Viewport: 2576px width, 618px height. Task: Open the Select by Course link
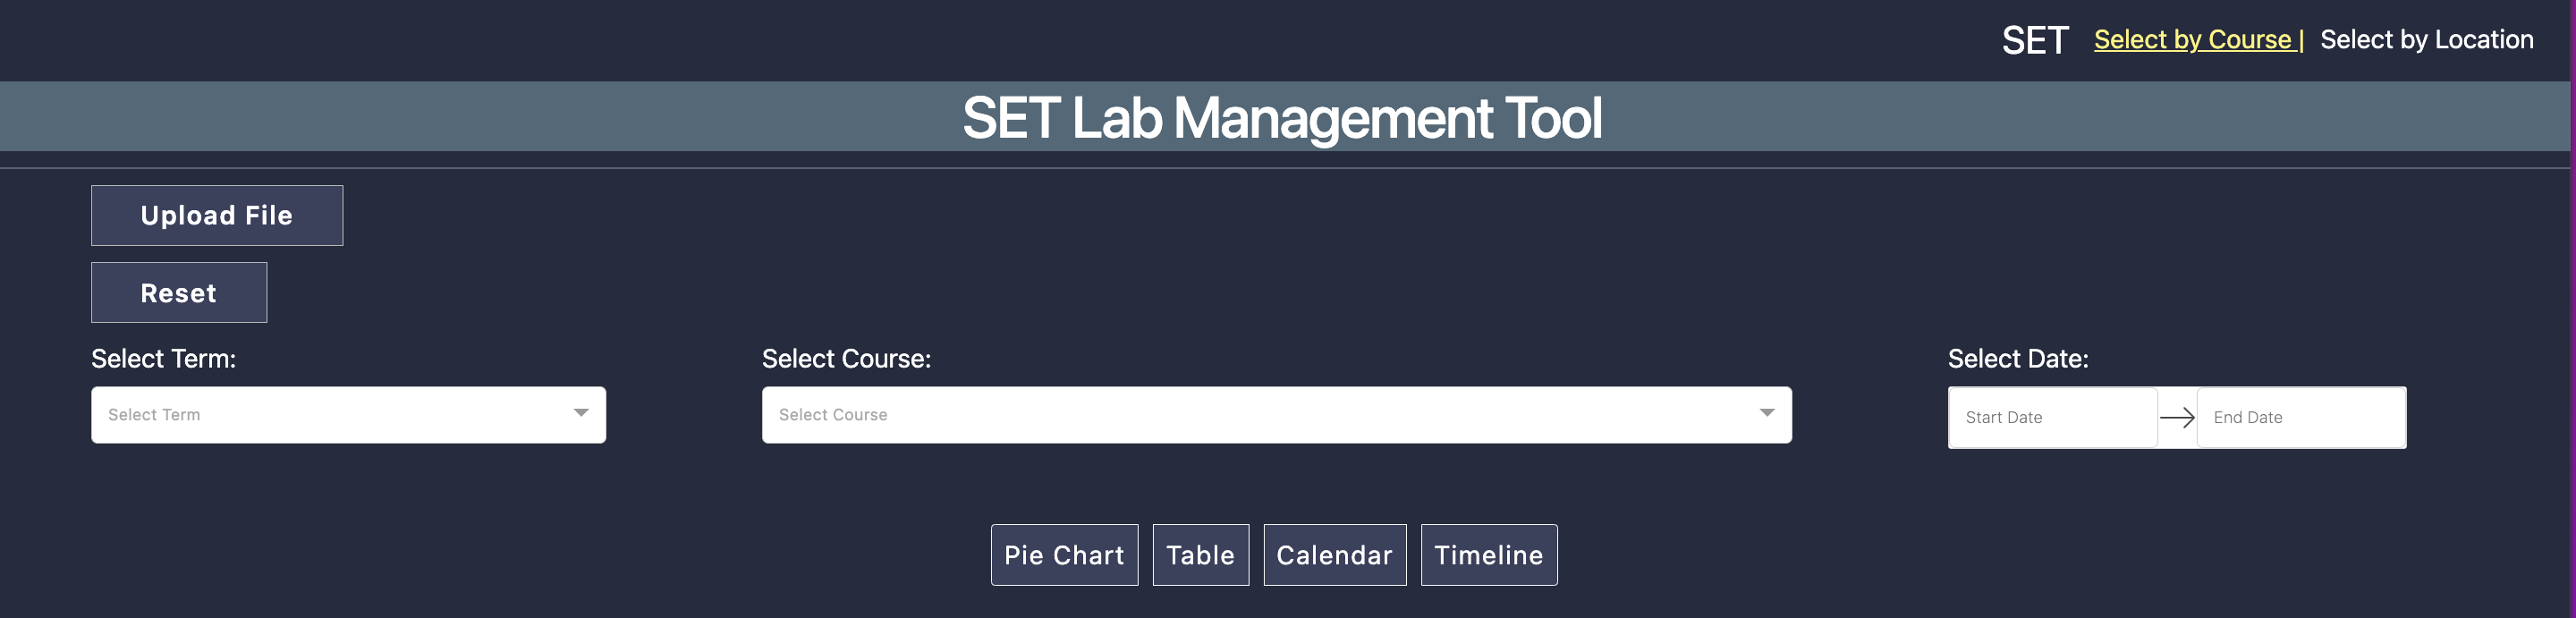click(2192, 40)
